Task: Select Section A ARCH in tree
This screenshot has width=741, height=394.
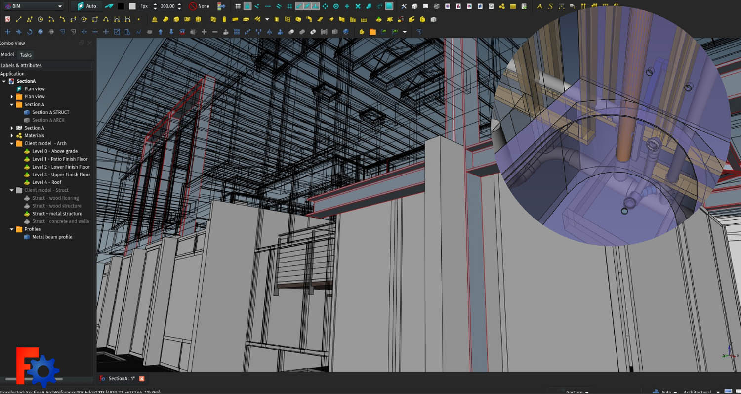Action: click(48, 120)
